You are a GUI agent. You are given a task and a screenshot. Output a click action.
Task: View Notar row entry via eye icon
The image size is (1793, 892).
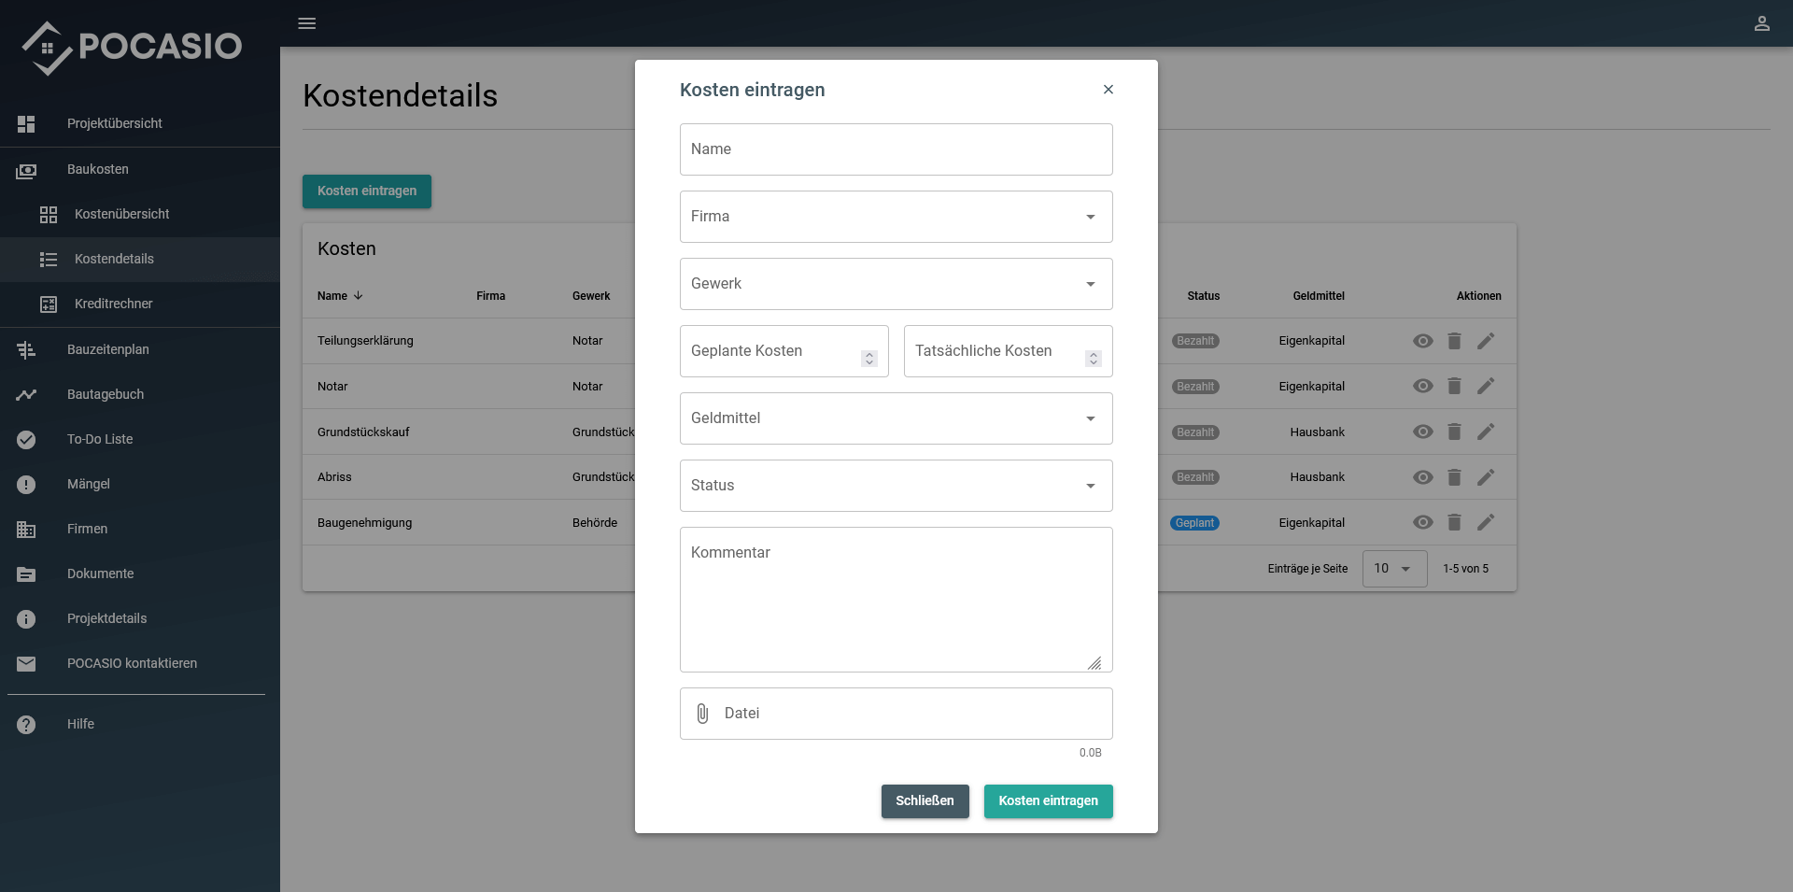pos(1422,386)
